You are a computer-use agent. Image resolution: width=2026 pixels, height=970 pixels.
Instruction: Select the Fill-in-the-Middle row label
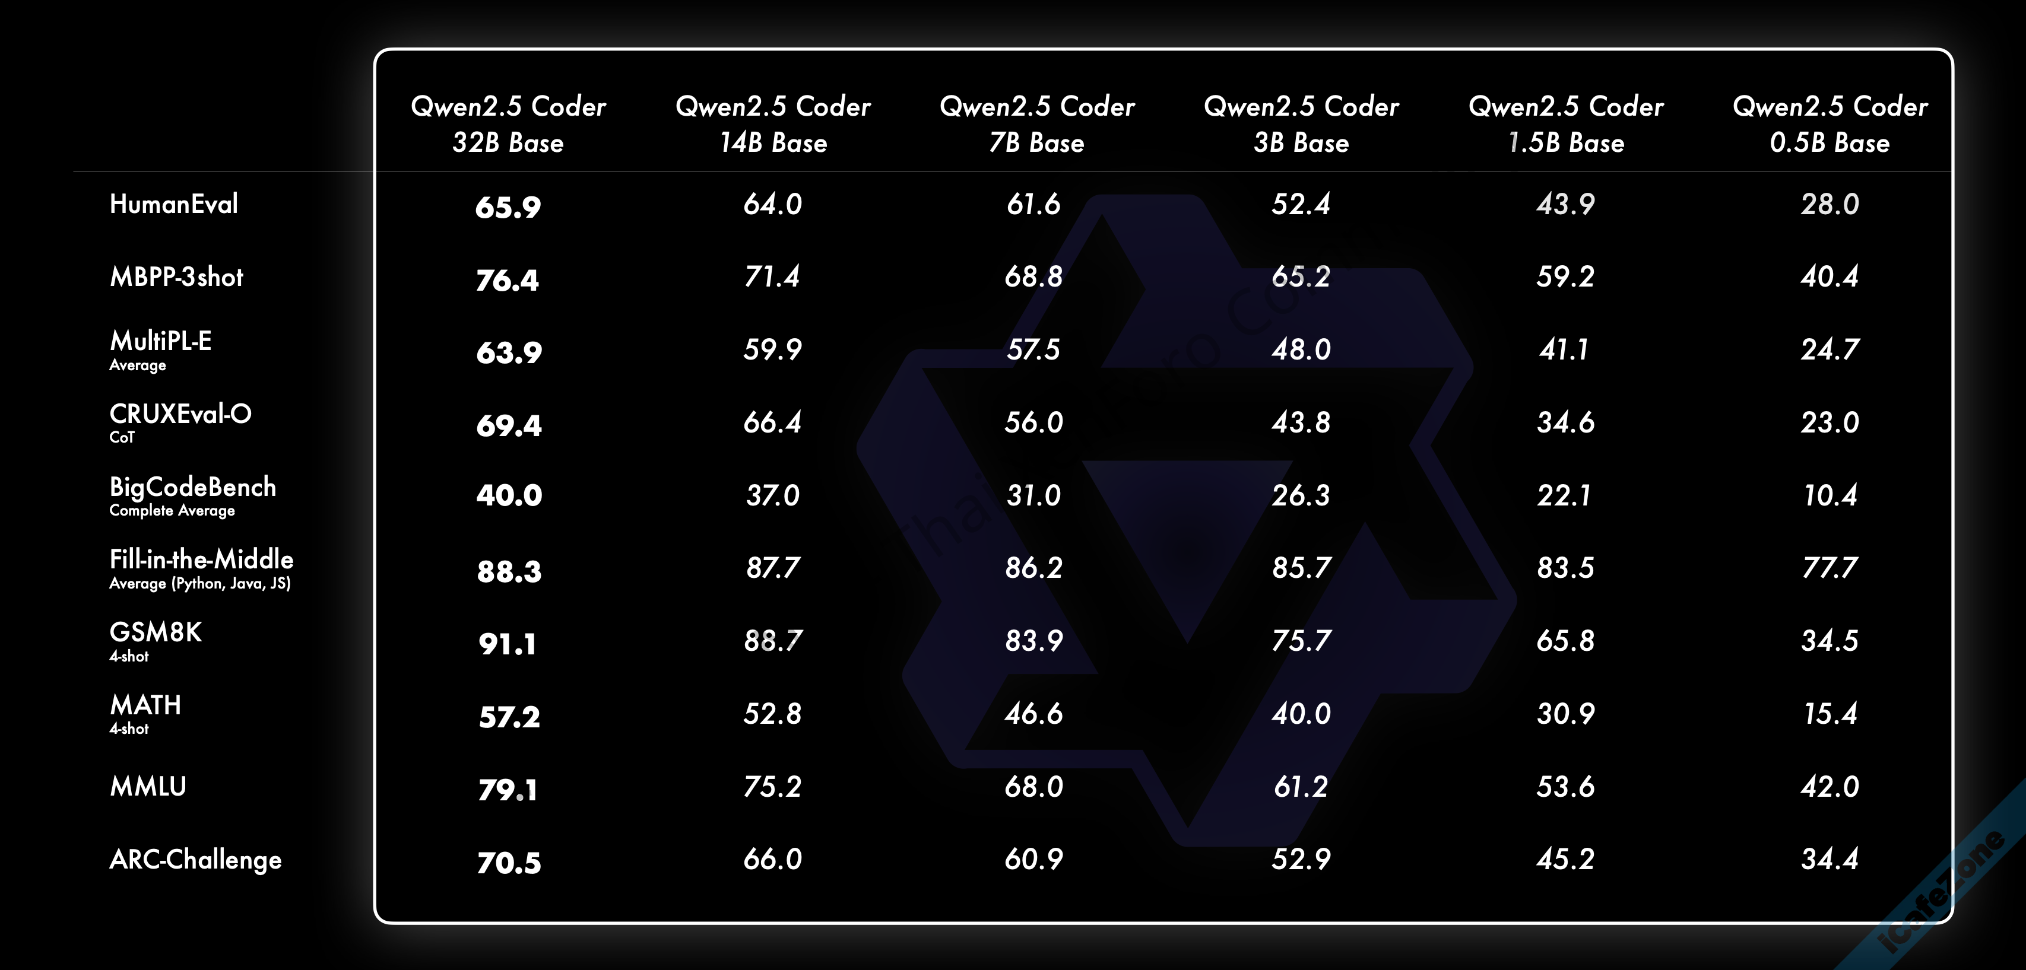(x=201, y=568)
